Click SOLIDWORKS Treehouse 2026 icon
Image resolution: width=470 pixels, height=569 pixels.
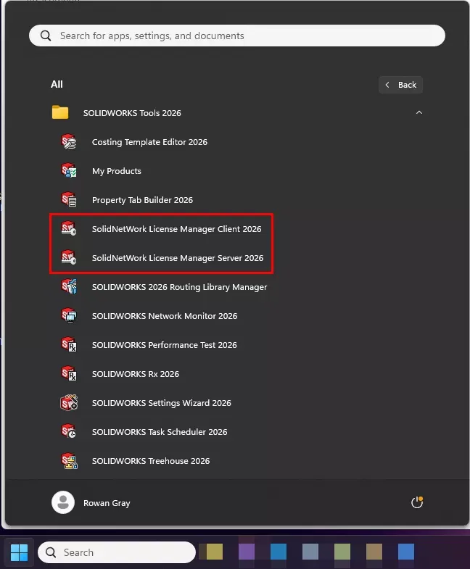pyautogui.click(x=69, y=461)
